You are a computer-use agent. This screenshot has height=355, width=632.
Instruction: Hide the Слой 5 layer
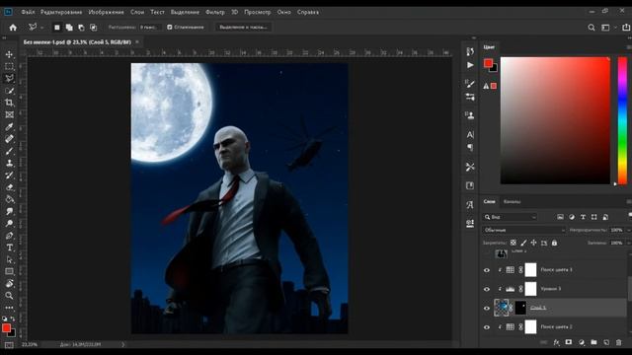[x=487, y=309]
